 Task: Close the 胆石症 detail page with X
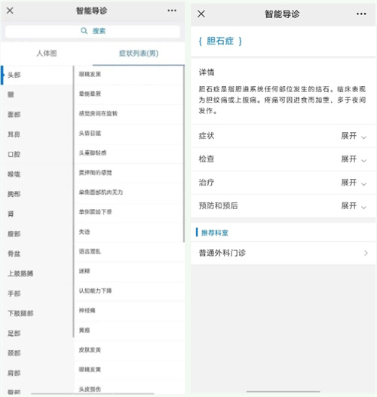[x=201, y=14]
